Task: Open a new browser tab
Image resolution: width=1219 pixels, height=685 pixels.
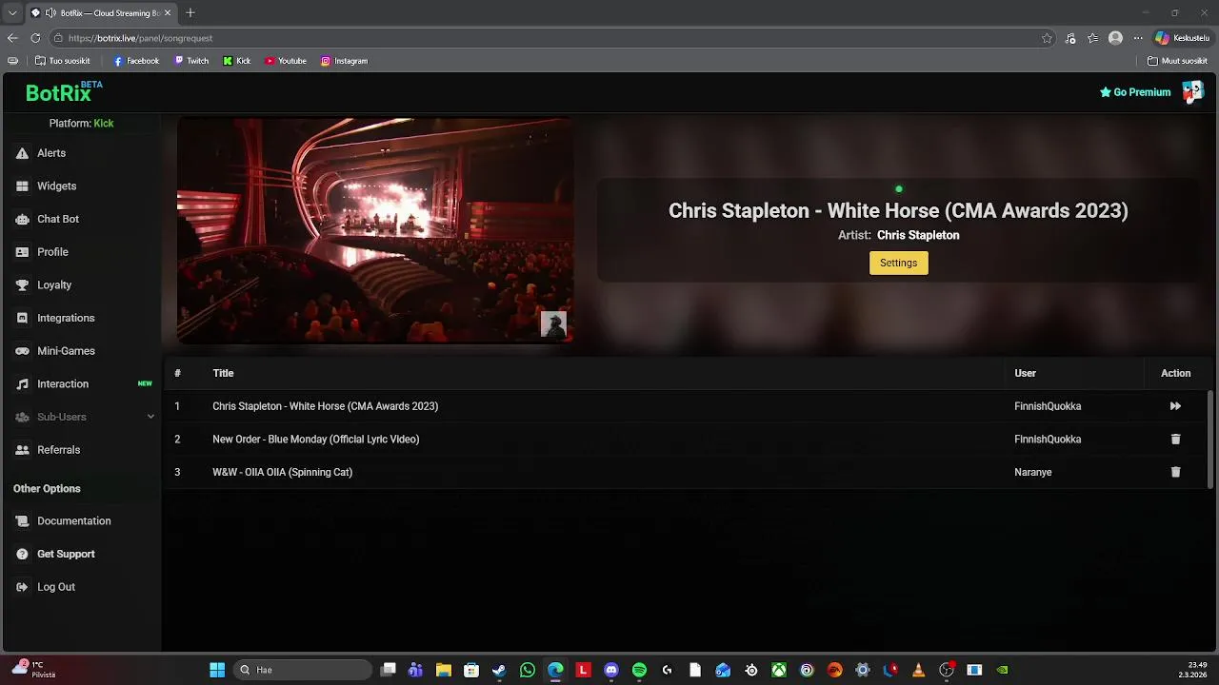Action: [x=190, y=13]
